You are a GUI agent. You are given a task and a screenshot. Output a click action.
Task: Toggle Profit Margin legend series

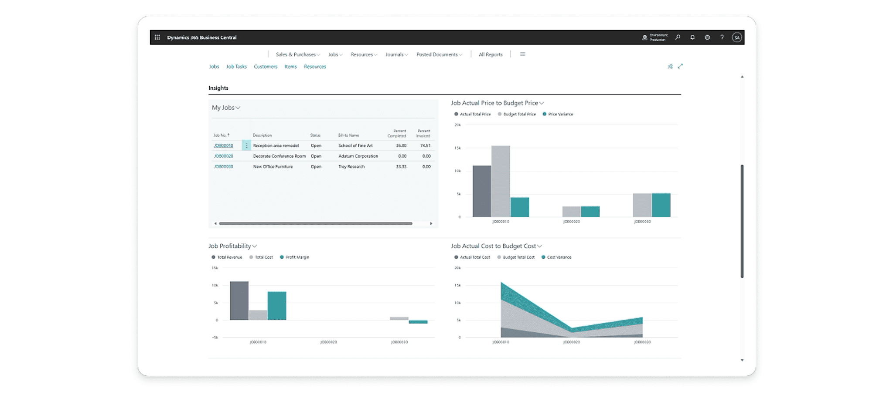click(294, 257)
